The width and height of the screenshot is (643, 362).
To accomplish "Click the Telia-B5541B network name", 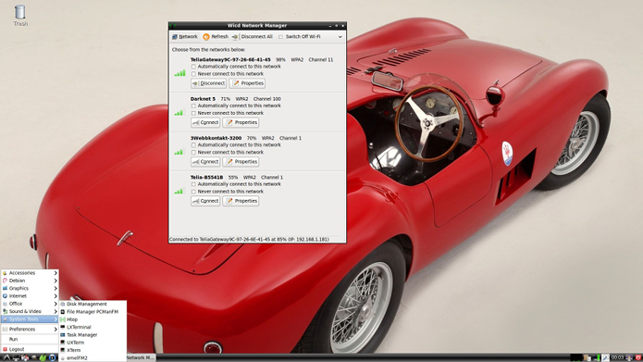I will click(206, 178).
